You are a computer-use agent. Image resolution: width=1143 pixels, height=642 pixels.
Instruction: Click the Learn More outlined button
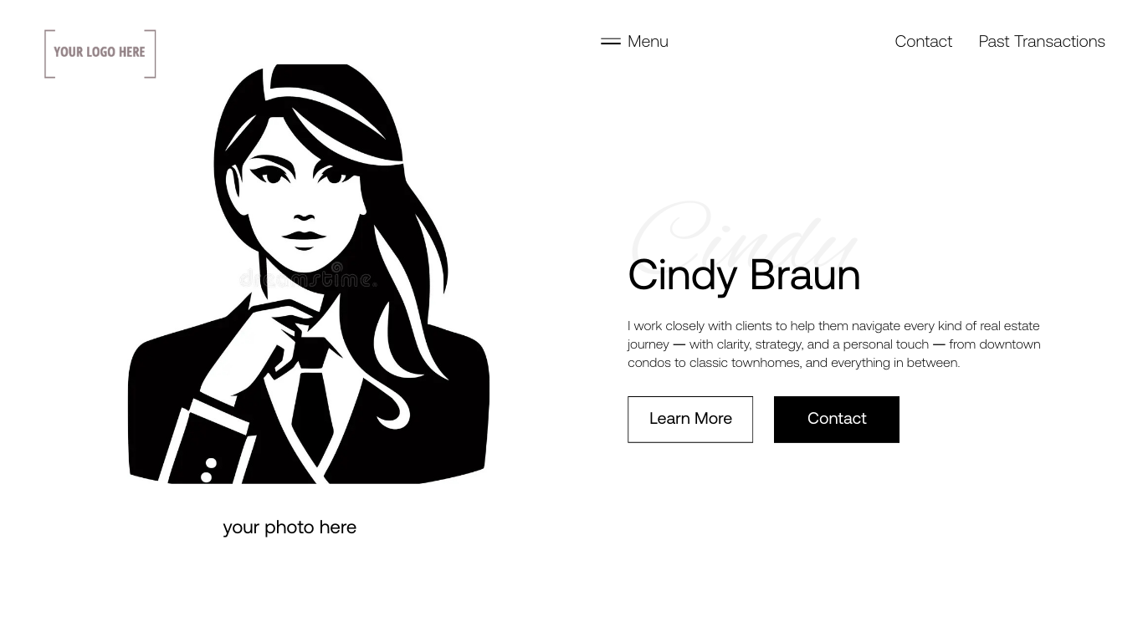click(690, 419)
